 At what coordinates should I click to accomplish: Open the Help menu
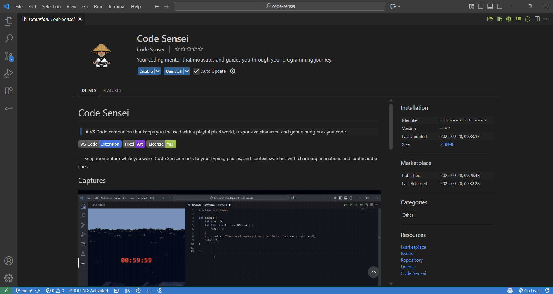coord(136,6)
